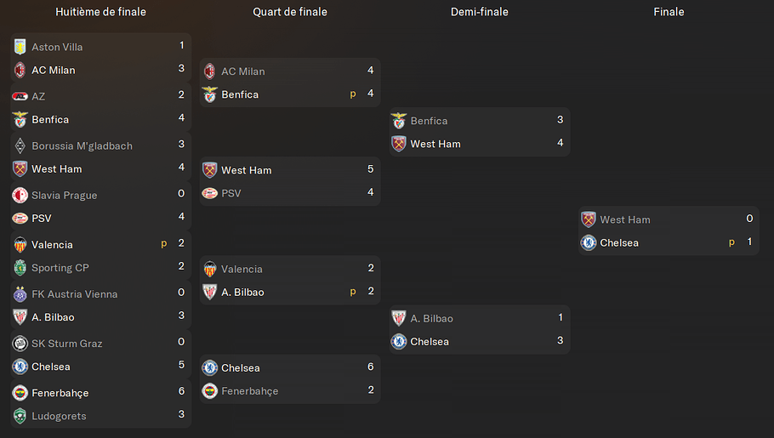This screenshot has height=438, width=774.
Task: Click the AZ club logo
Action: click(20, 96)
